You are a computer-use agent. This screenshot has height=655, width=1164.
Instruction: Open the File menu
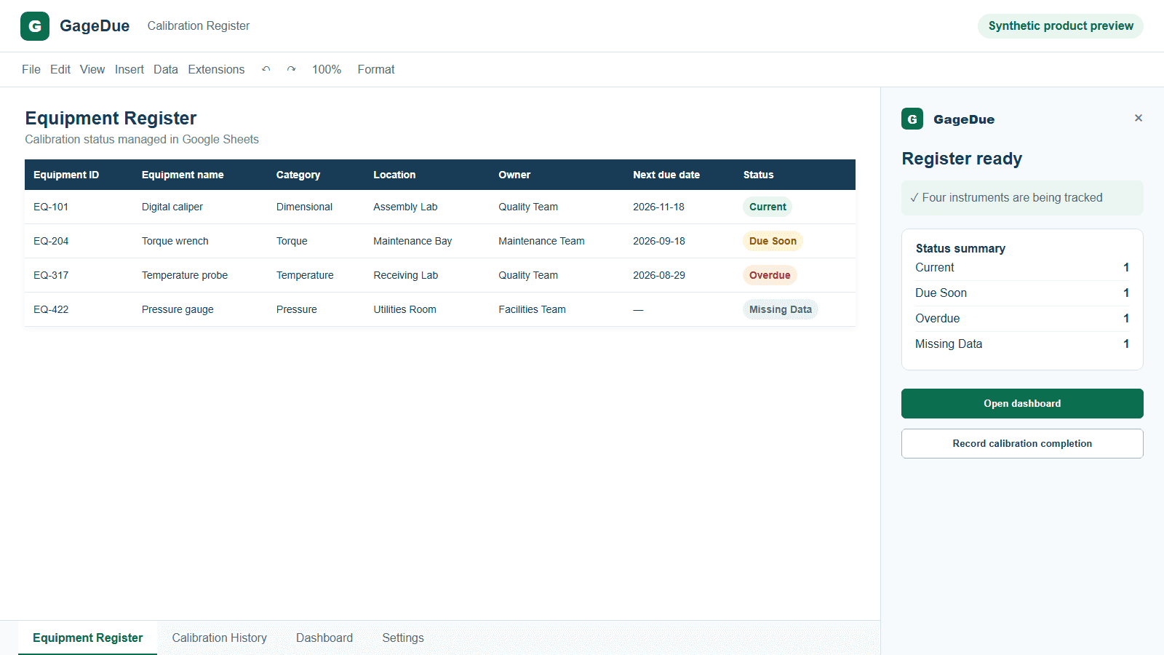(31, 69)
